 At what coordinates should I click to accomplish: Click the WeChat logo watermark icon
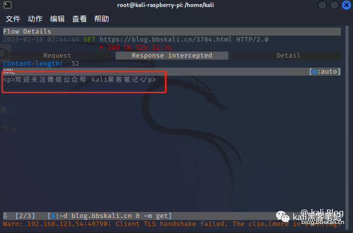click(x=283, y=217)
